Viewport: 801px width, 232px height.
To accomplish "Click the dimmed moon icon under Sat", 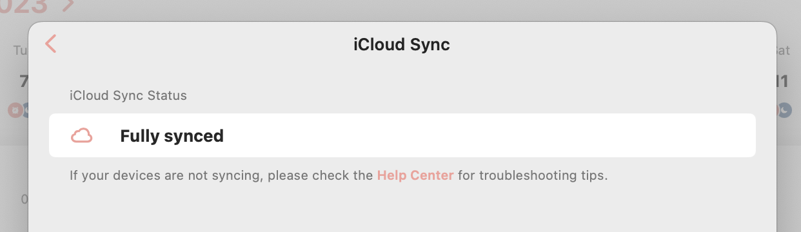I will pos(784,111).
